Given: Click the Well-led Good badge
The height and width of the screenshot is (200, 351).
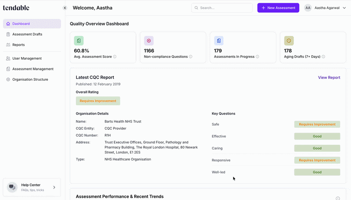Looking at the screenshot, I should [317, 172].
